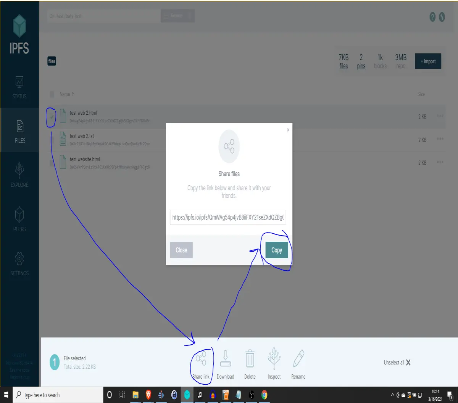Click the test website.html file name
The width and height of the screenshot is (458, 403).
85,159
